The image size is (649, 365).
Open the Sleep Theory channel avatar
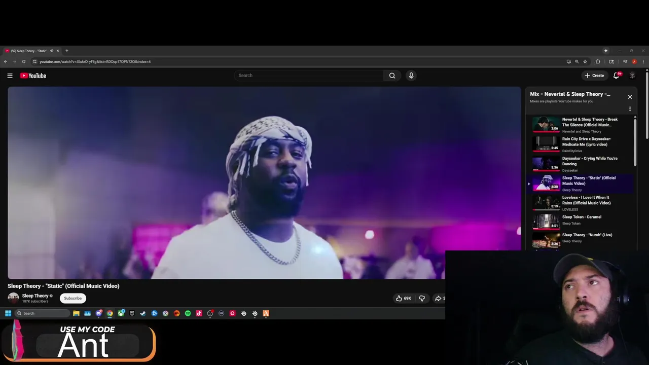point(13,298)
